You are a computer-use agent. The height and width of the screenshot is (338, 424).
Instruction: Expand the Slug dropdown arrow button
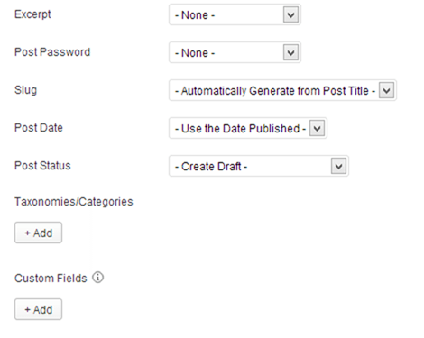(386, 90)
